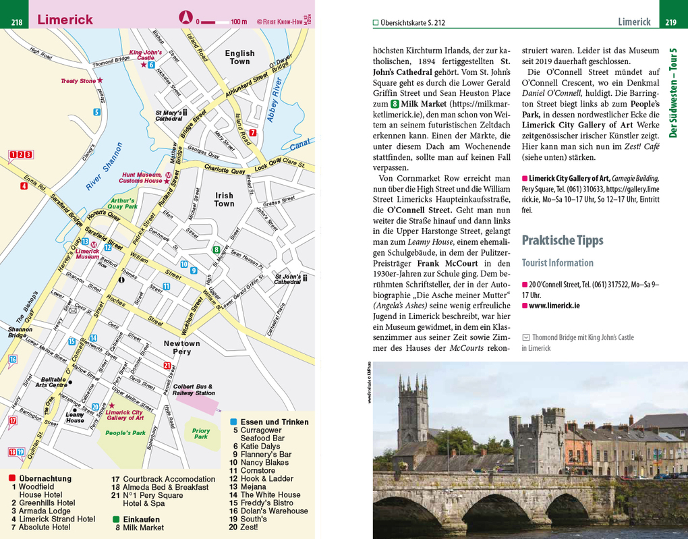Select the Der Südwesten – Tour 5 side tab

[x=672, y=93]
